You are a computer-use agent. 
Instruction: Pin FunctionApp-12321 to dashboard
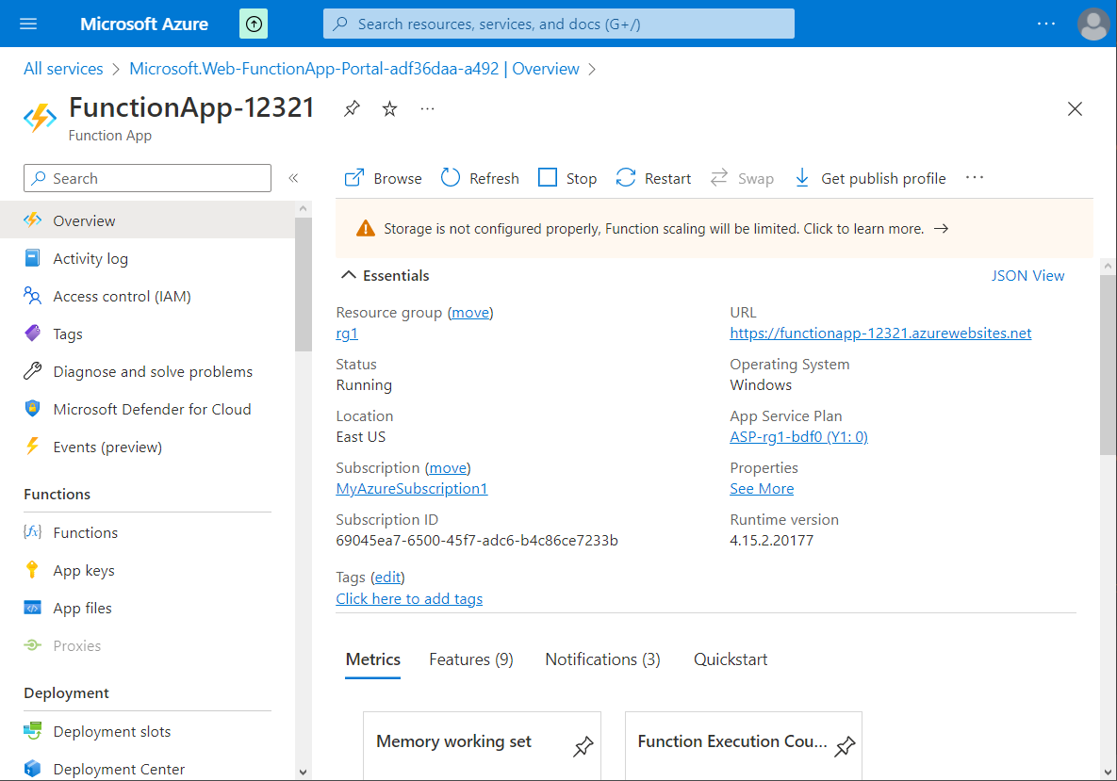click(x=352, y=109)
